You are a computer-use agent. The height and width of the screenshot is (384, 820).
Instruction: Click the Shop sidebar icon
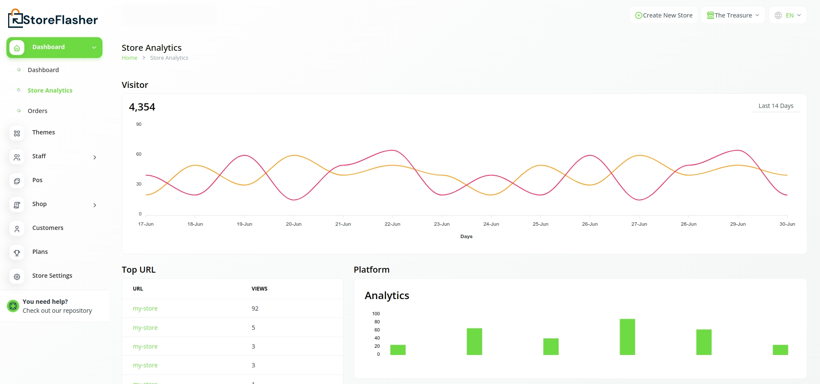(x=17, y=205)
